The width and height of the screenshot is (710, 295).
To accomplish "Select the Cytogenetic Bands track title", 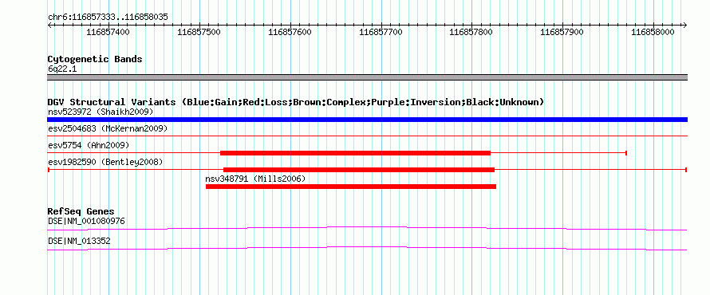I will (95, 59).
